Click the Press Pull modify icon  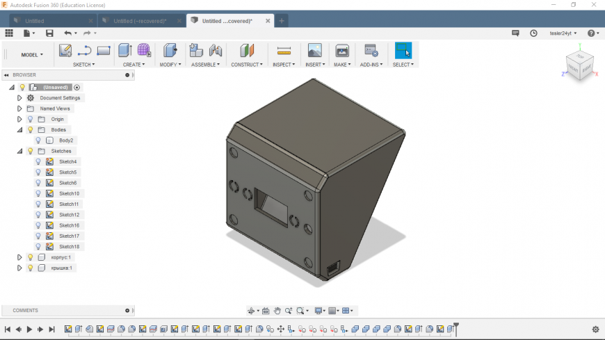170,51
